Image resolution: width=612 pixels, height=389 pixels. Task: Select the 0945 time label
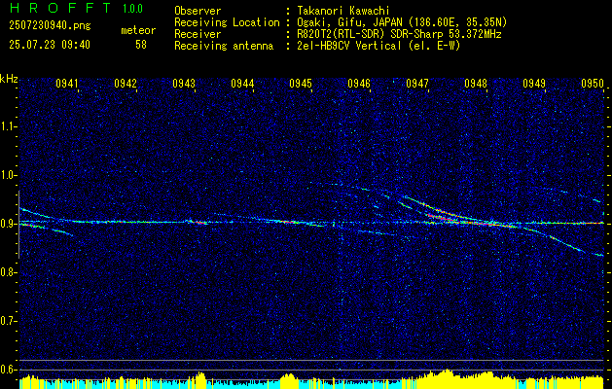tap(301, 84)
